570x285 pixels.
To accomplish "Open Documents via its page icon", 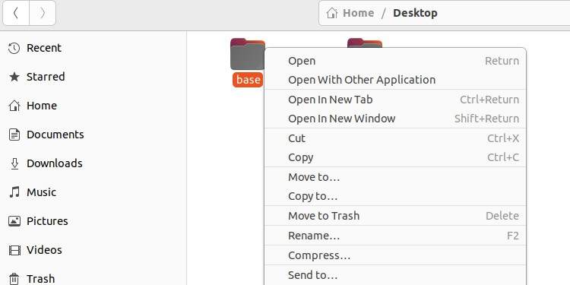I will click(x=14, y=135).
